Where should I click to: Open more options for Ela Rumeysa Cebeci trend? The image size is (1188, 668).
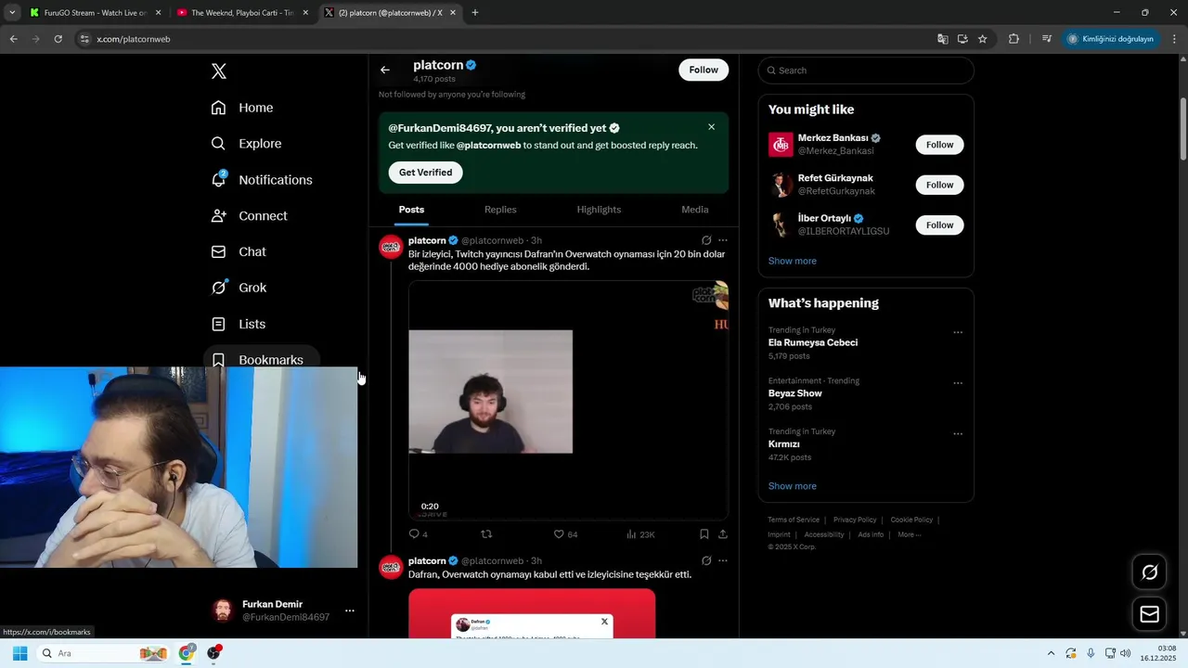pos(958,333)
